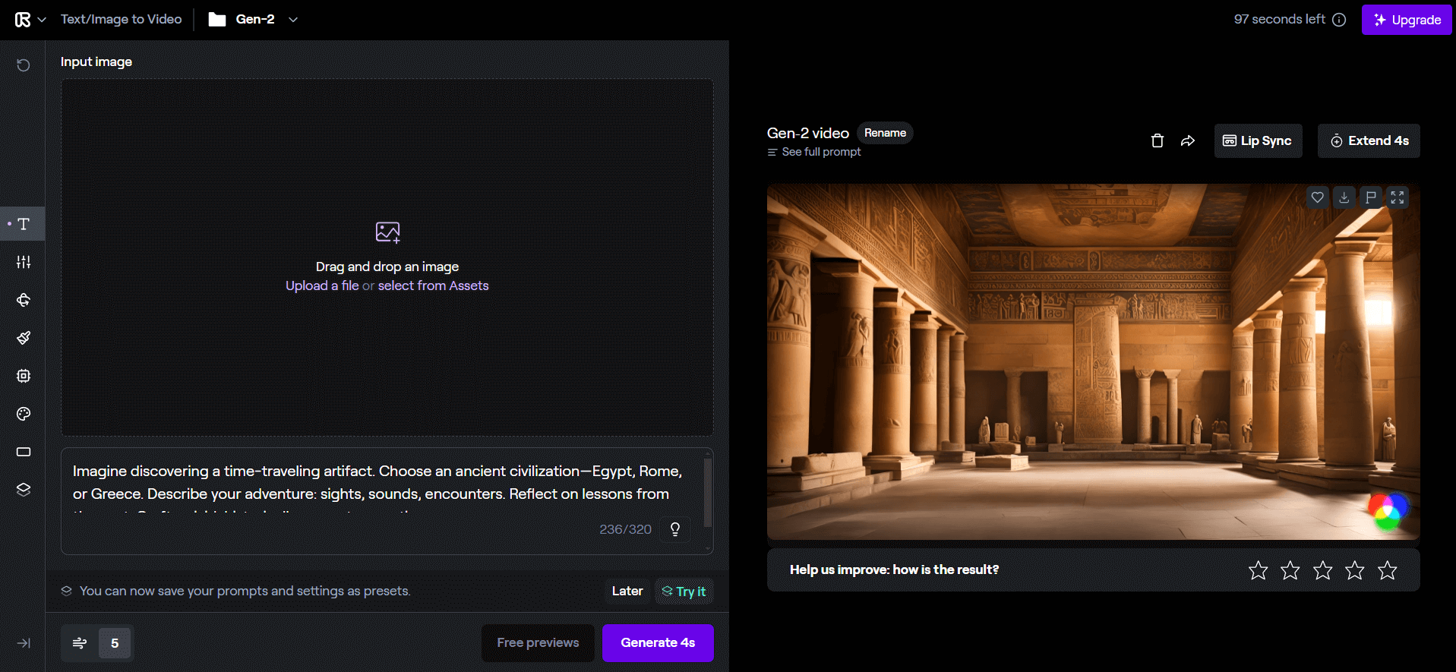Favorite the video with the heart icon

[x=1317, y=197]
